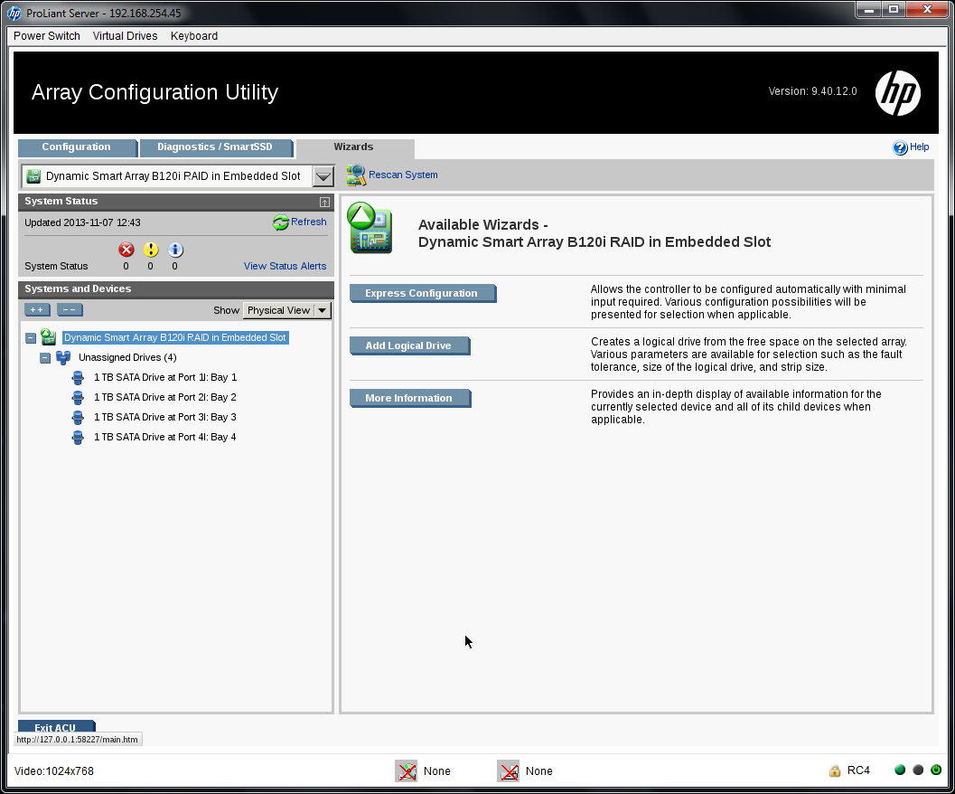955x794 pixels.
Task: Click the RC4 label in status bar
Action: 858,770
